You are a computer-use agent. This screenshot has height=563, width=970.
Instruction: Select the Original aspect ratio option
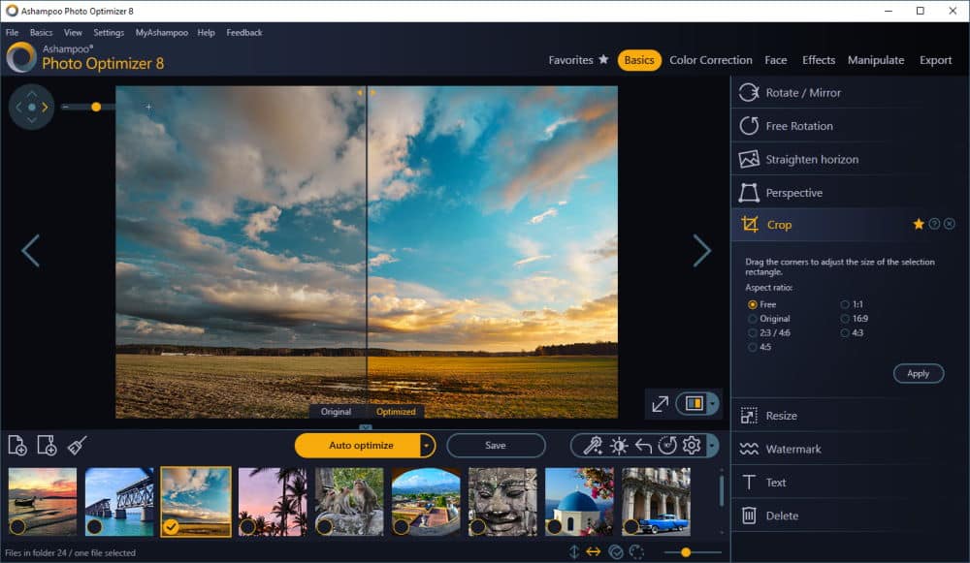[x=753, y=319]
